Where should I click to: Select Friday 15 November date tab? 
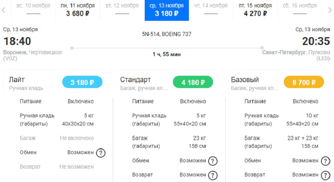point(255,10)
